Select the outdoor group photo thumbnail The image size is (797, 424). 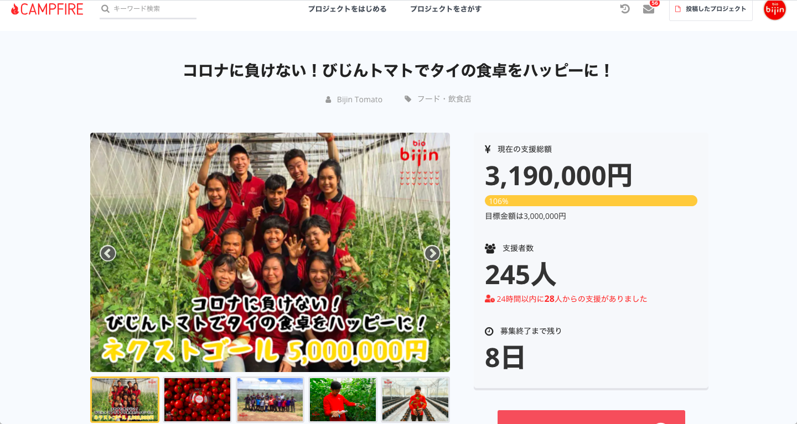tap(270, 400)
